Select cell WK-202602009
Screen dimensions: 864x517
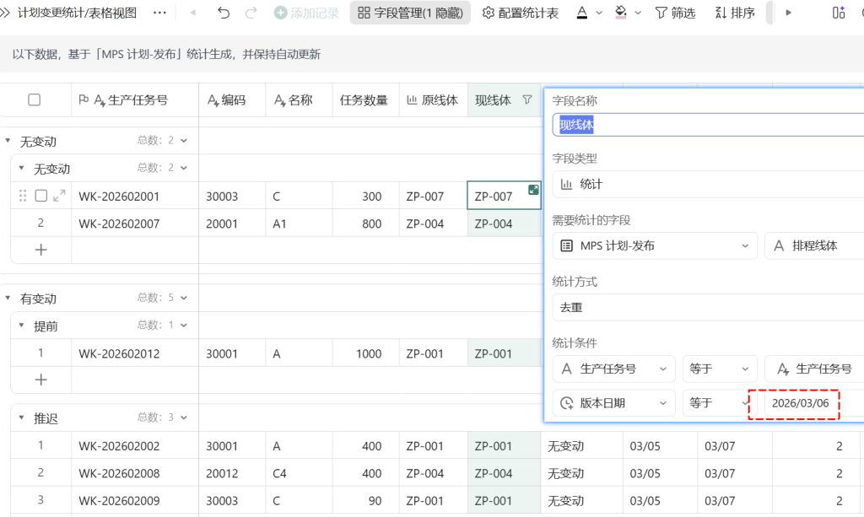point(135,500)
